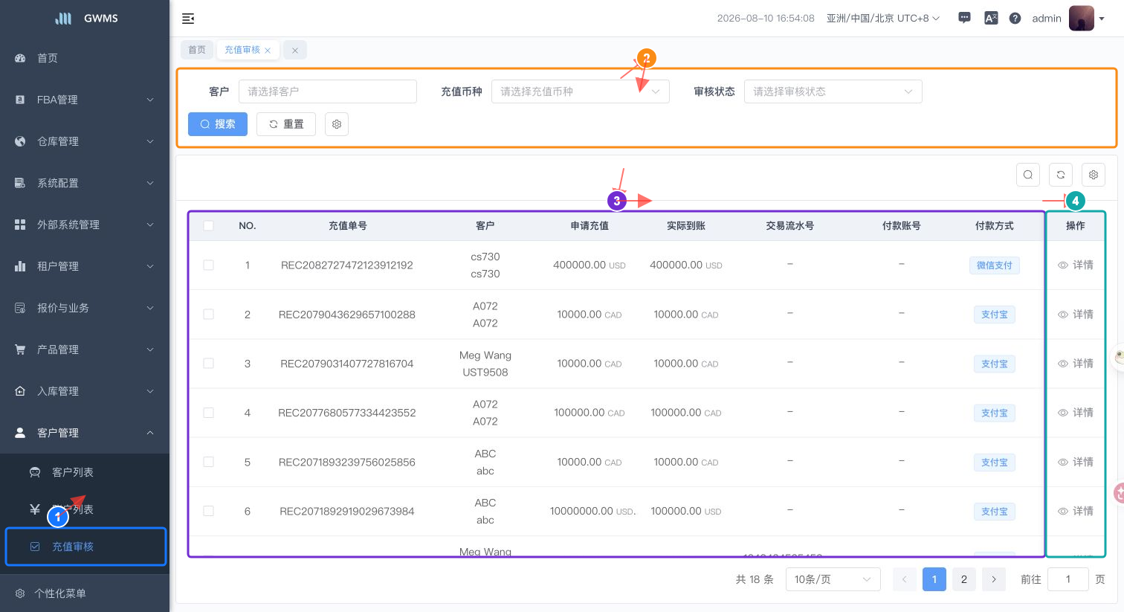Open the table column settings gear icon

pos(1094,175)
